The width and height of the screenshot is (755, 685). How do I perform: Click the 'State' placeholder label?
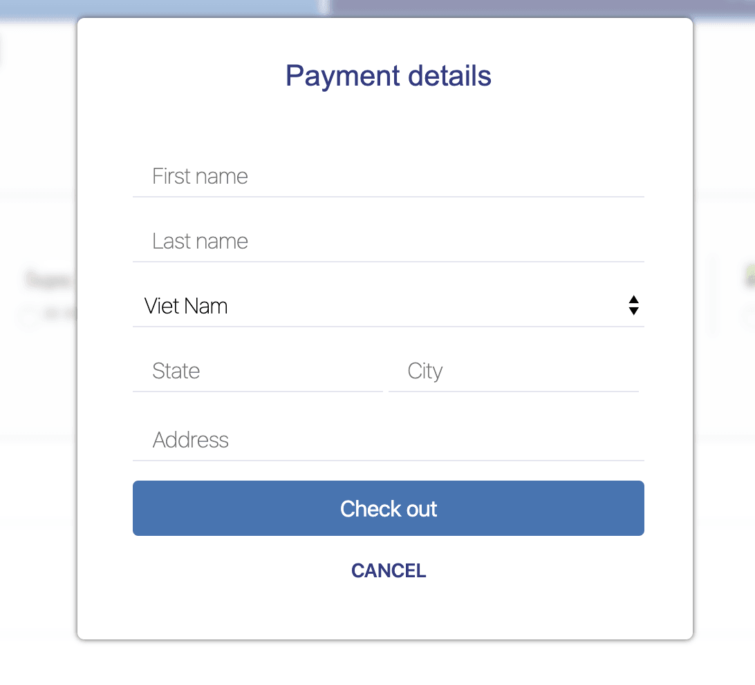pyautogui.click(x=176, y=371)
